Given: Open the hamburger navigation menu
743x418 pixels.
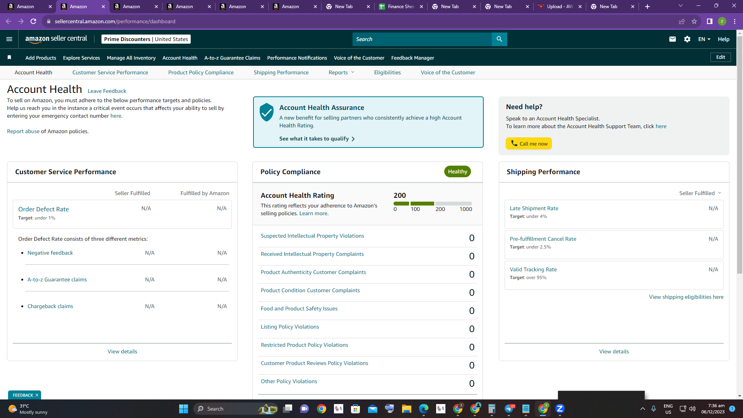Looking at the screenshot, I should 9,39.
